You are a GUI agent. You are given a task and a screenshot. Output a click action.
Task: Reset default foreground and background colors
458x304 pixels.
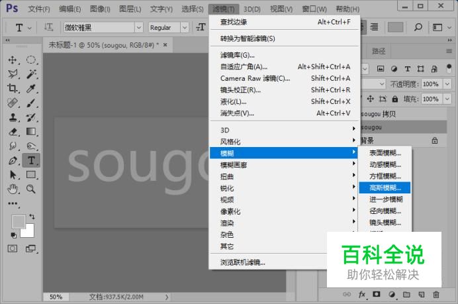(x=13, y=235)
